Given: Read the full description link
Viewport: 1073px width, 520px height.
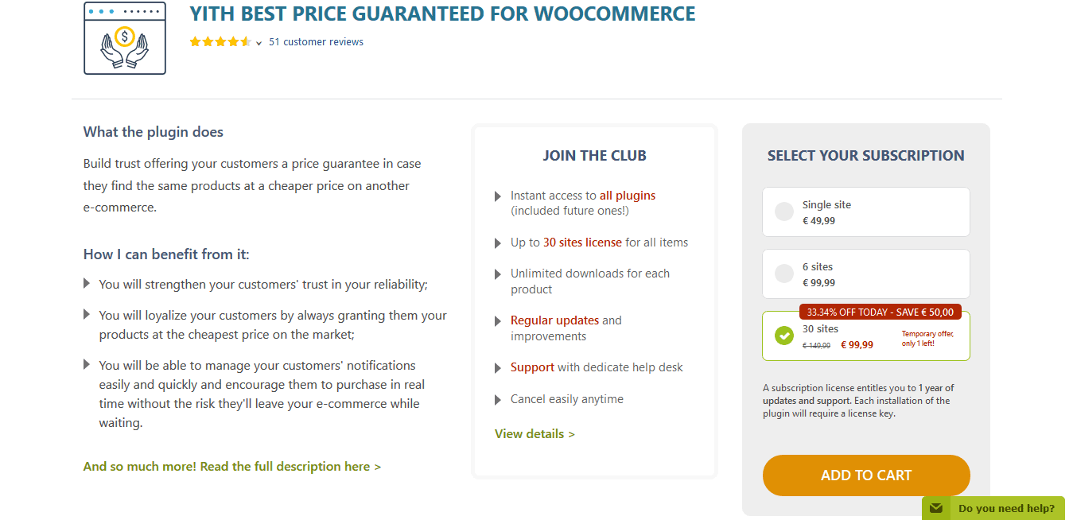Looking at the screenshot, I should tap(232, 466).
